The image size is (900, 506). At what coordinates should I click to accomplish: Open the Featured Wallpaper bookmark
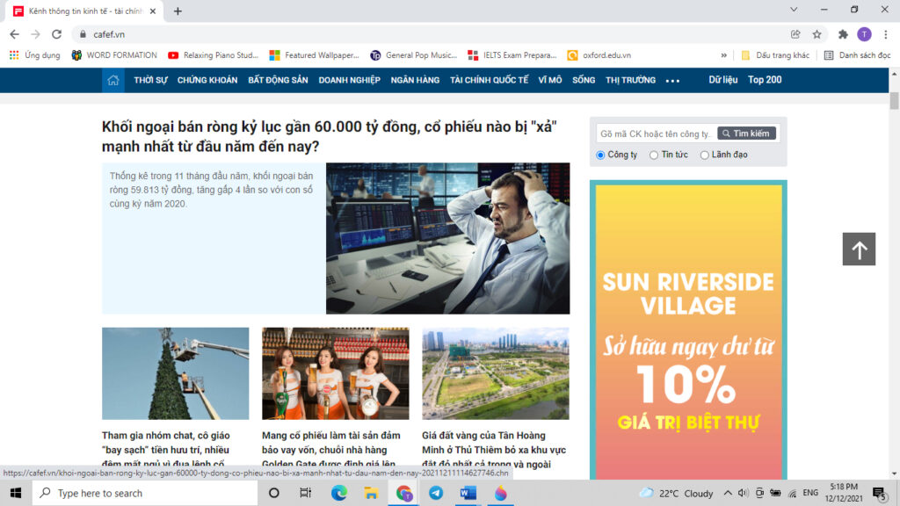click(315, 55)
